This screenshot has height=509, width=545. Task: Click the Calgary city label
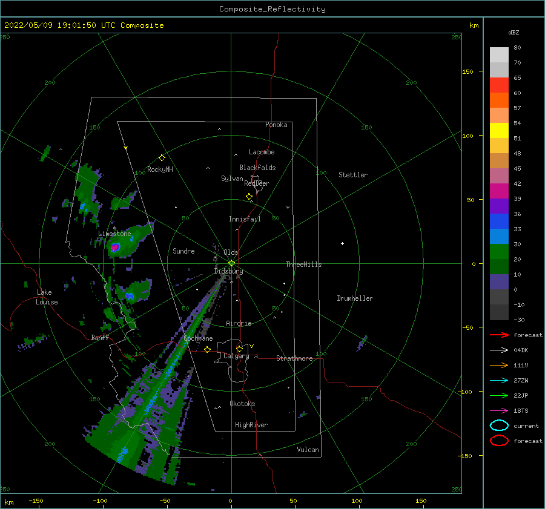pyautogui.click(x=236, y=356)
